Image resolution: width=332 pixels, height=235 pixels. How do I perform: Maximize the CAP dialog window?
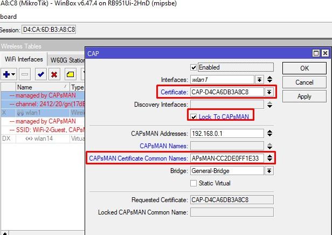316,53
